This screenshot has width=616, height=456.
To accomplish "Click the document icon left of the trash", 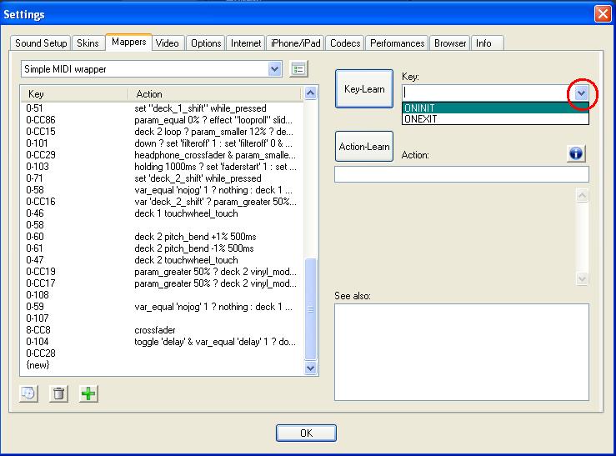I will click(x=28, y=394).
